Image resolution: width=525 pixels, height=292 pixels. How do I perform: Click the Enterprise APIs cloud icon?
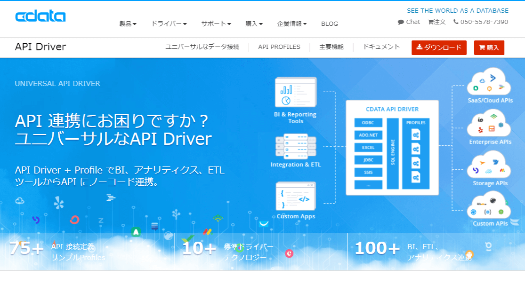pyautogui.click(x=489, y=124)
